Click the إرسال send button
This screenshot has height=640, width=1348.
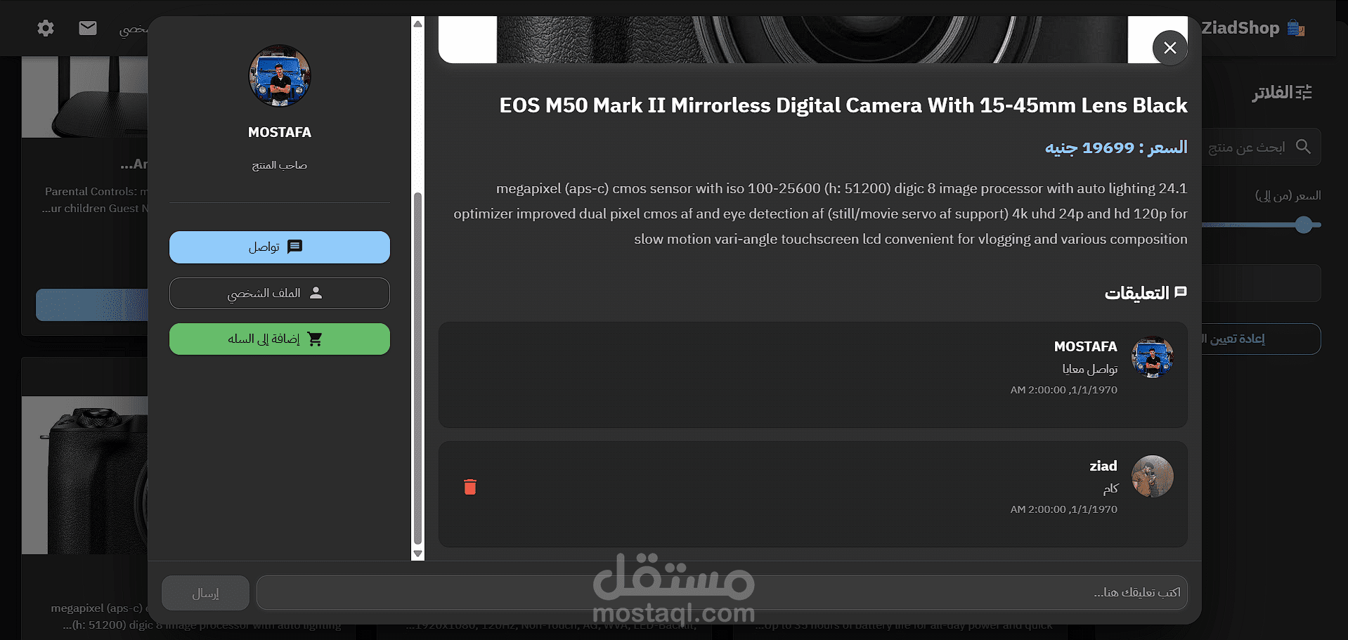click(x=205, y=593)
